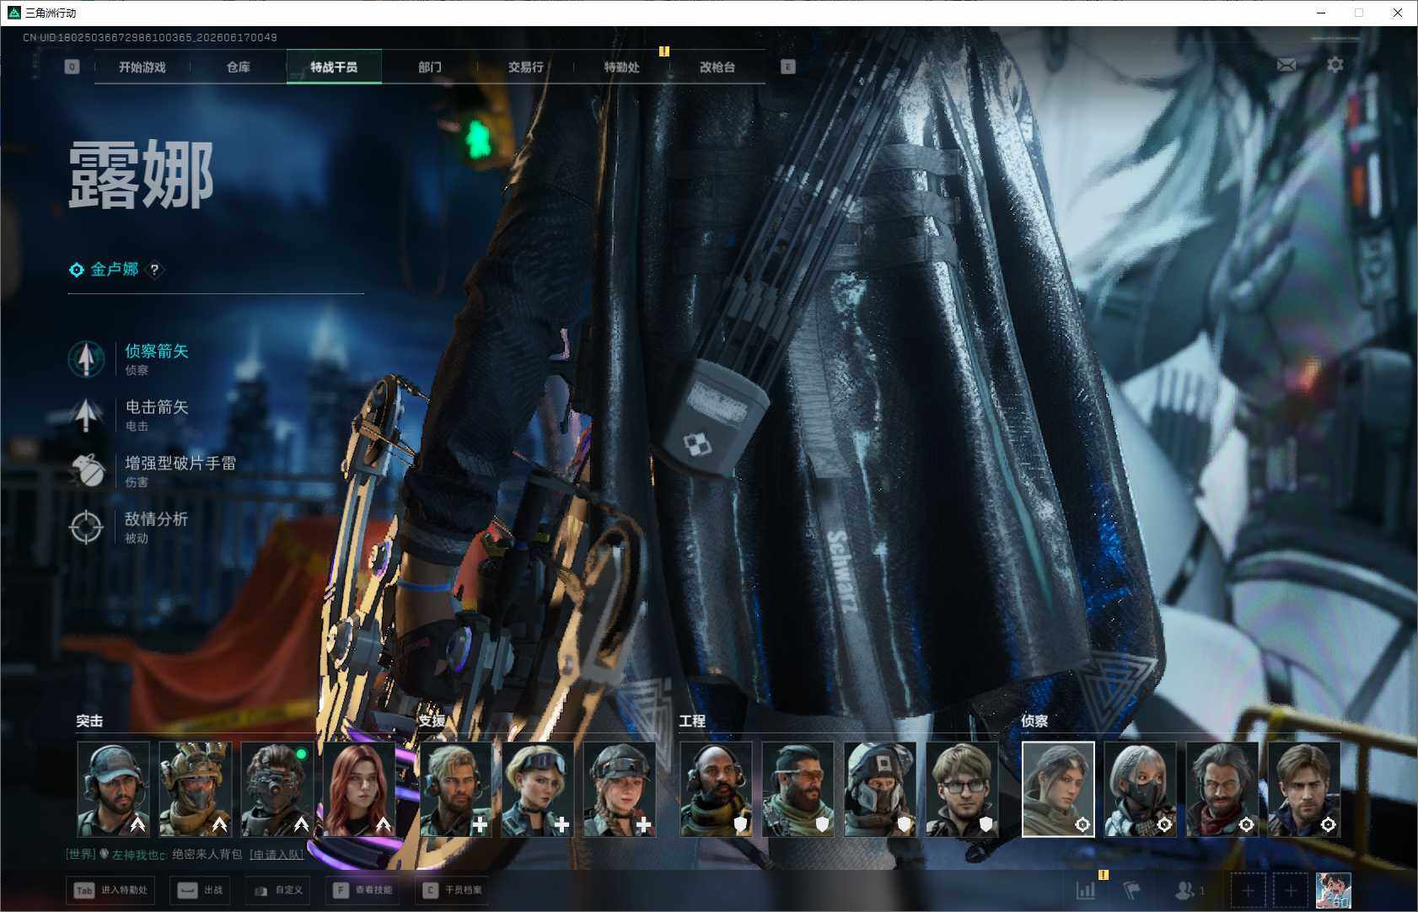Select the silver-haired masked 侦察 operator portrait
Screen dimensions: 1418x912
1140,789
